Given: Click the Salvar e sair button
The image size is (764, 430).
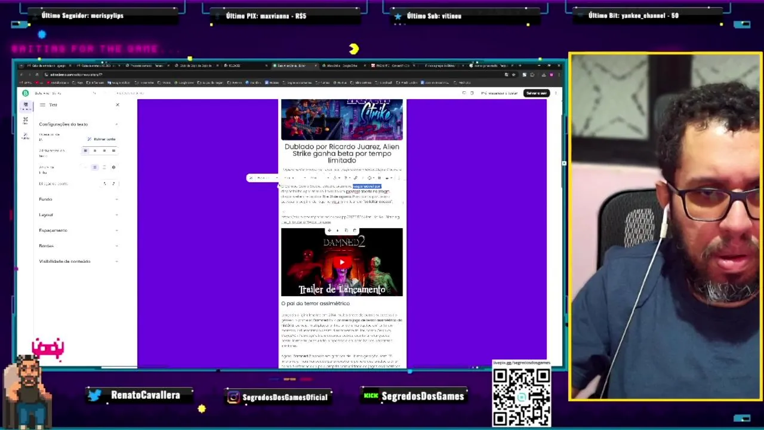Looking at the screenshot, I should pyautogui.click(x=536, y=93).
